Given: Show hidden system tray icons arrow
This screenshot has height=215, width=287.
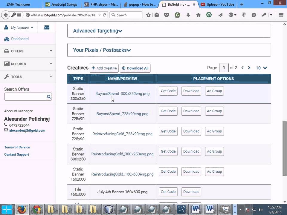Looking at the screenshot, I should [x=240, y=210].
